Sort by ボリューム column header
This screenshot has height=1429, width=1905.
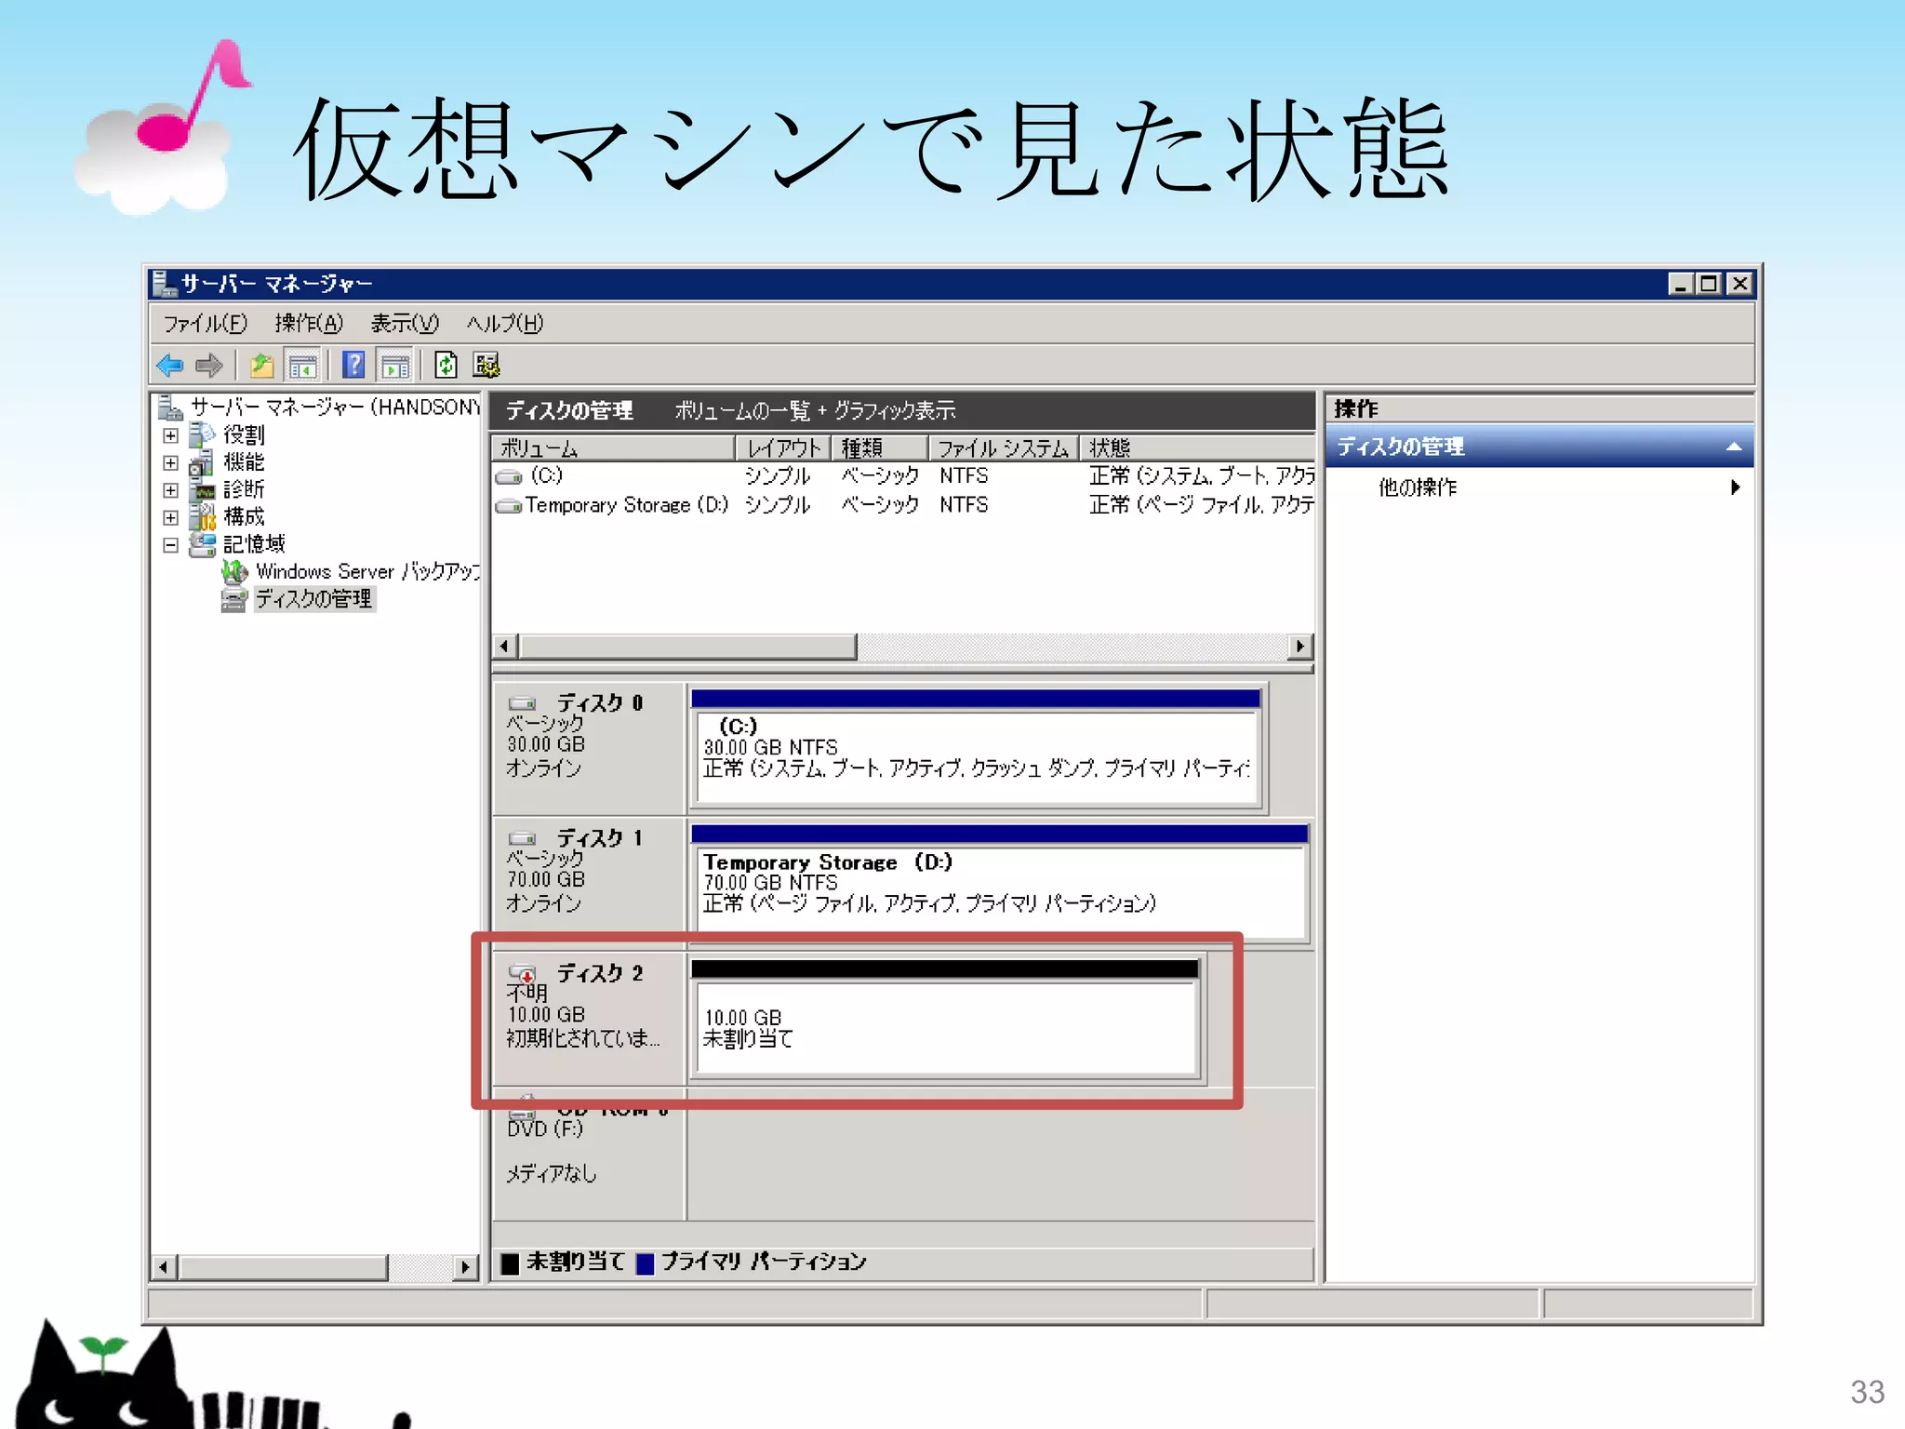613,448
